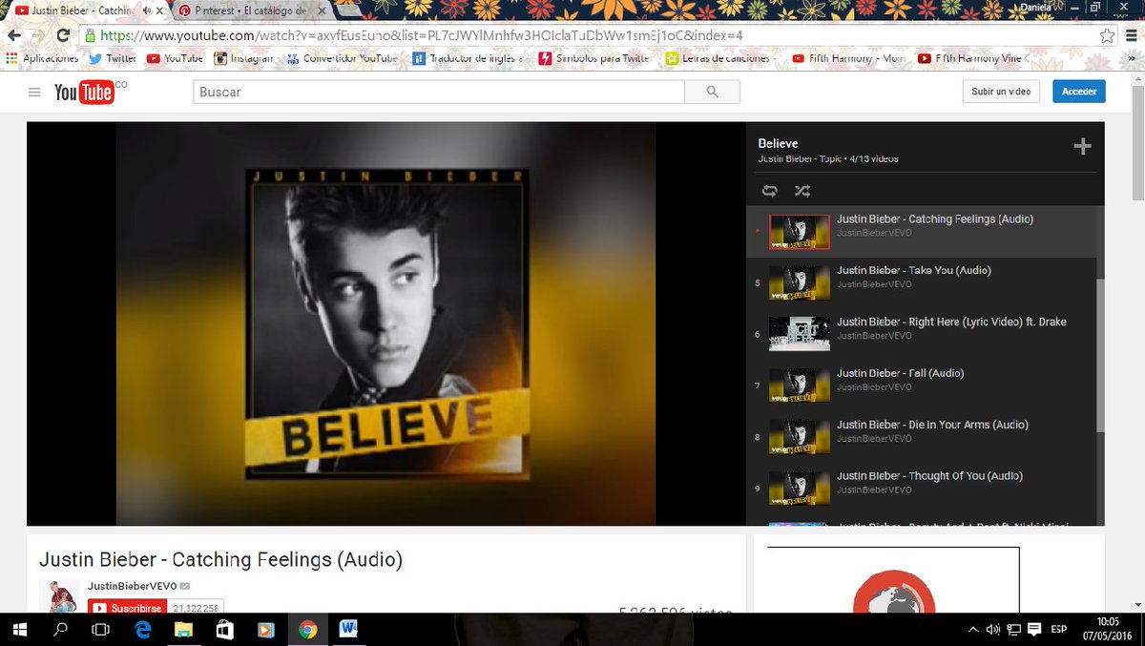
Task: Click the browser back arrow
Action: tap(13, 35)
